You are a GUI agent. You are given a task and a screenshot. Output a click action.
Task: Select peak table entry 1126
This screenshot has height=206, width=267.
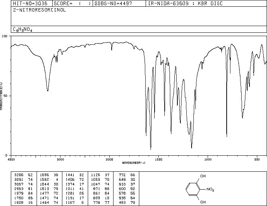click(x=96, y=175)
